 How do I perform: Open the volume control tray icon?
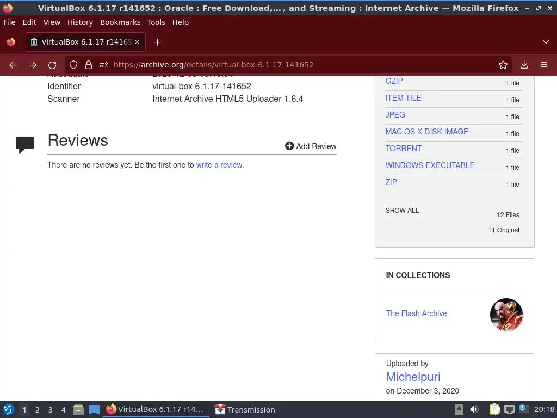point(474,409)
